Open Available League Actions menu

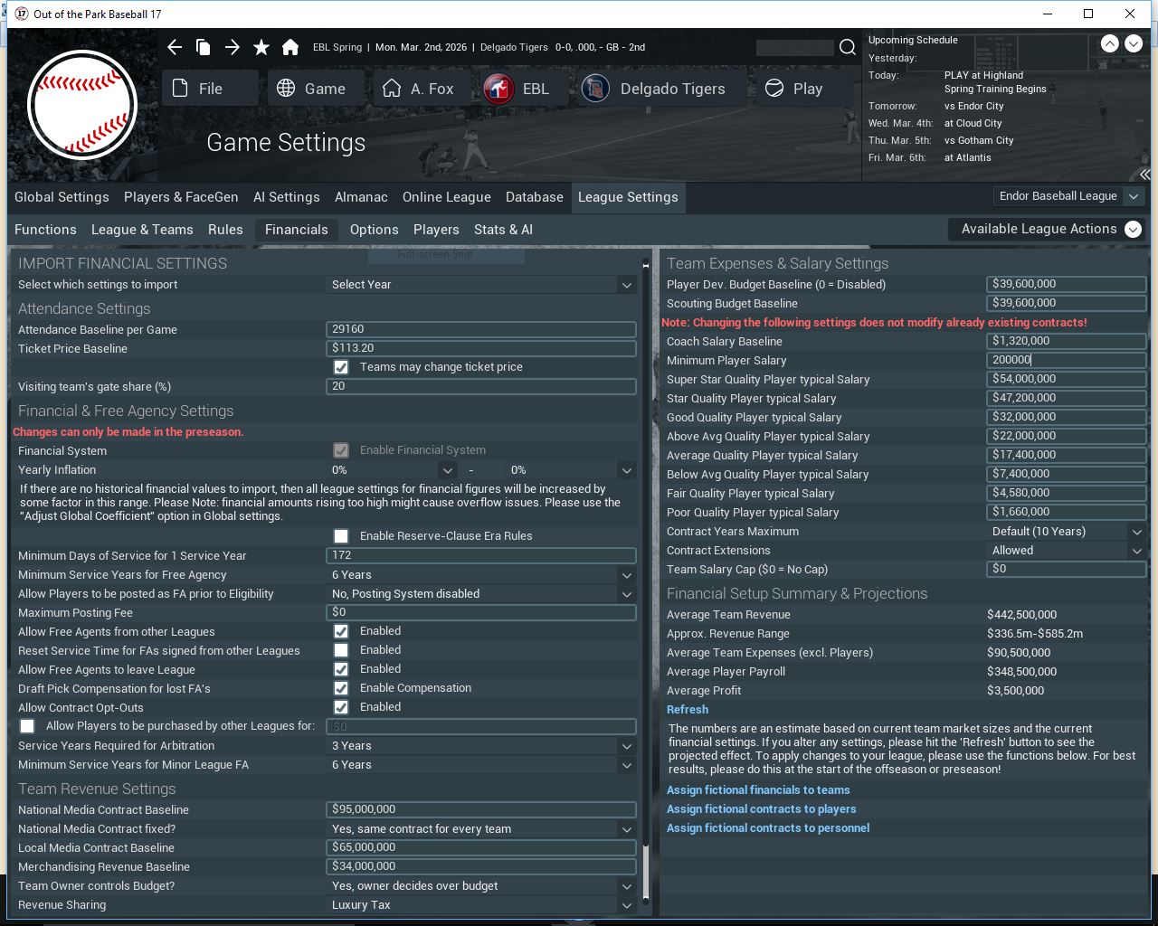tap(1047, 230)
